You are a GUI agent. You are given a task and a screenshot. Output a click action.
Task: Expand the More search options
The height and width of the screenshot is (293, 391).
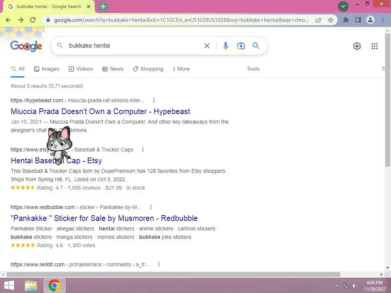181,69
